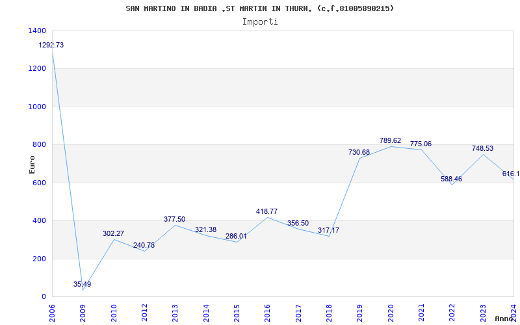Click the 775.06 data label
The width and height of the screenshot is (520, 325).
421,144
